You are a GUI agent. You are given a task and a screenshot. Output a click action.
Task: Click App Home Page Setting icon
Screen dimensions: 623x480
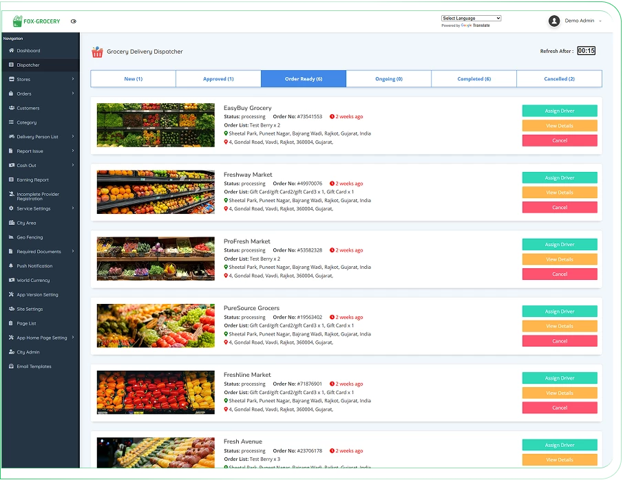(x=11, y=338)
